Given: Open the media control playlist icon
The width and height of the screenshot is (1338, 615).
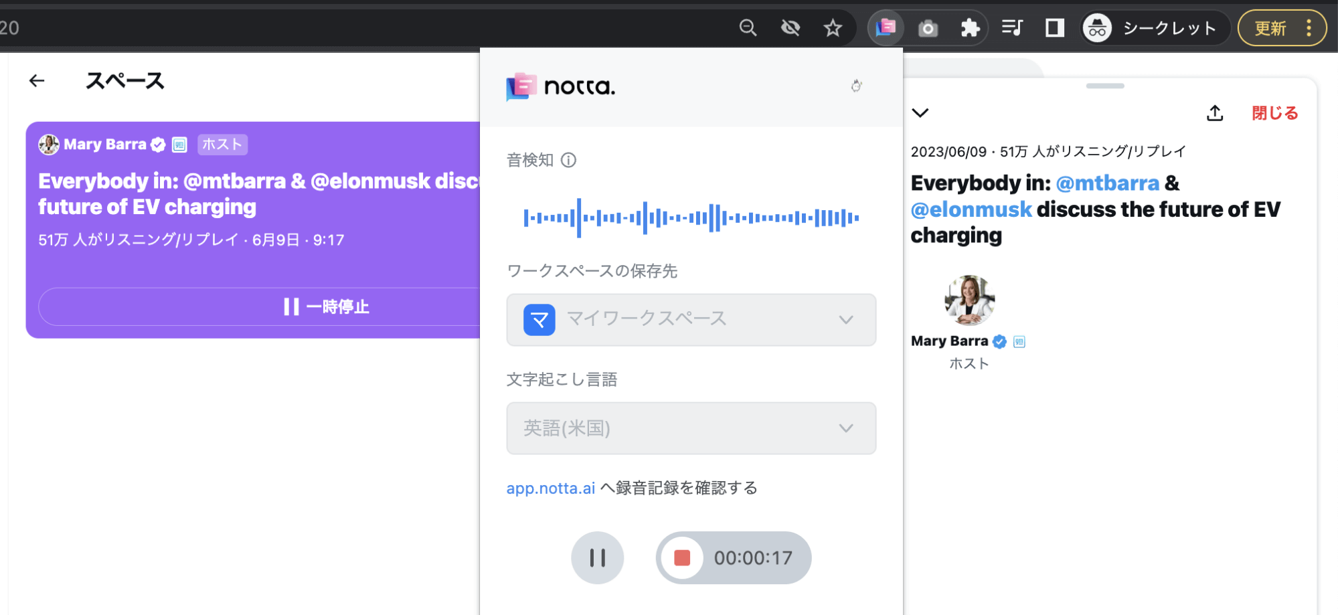Looking at the screenshot, I should (x=1012, y=28).
